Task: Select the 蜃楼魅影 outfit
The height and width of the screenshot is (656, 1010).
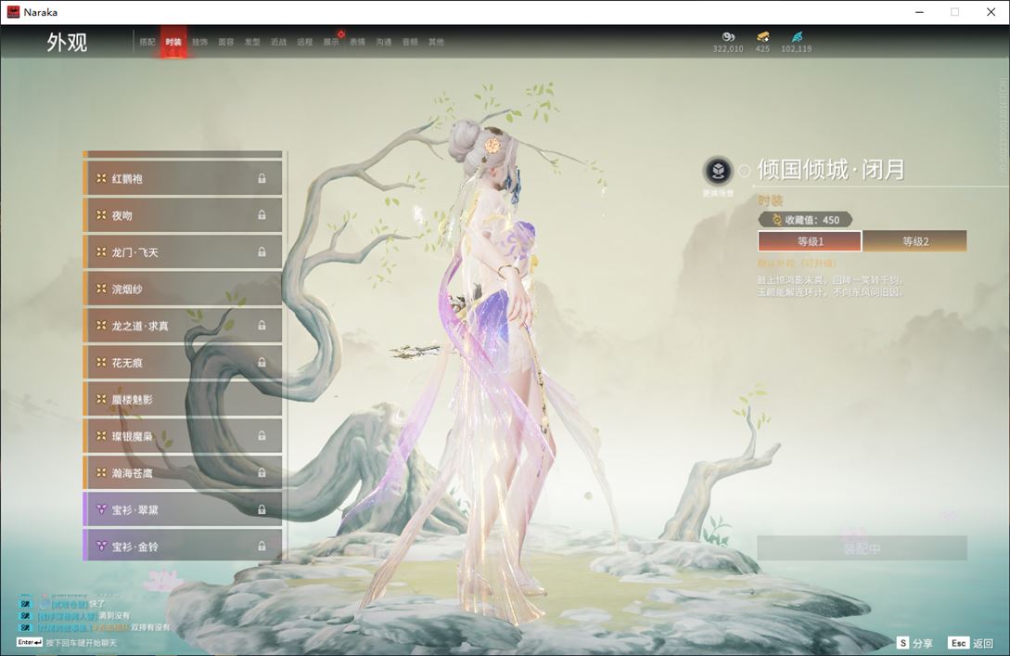Action: (x=183, y=399)
